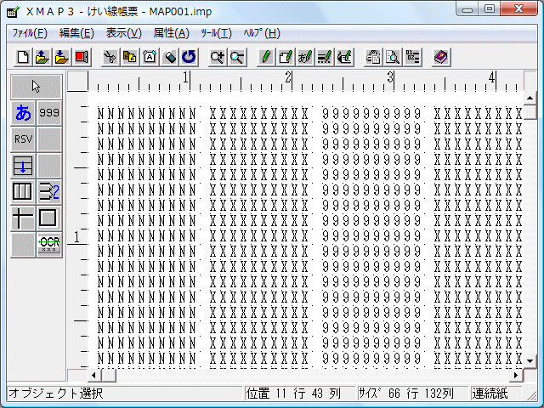Open the 属性(A) menu

click(172, 33)
